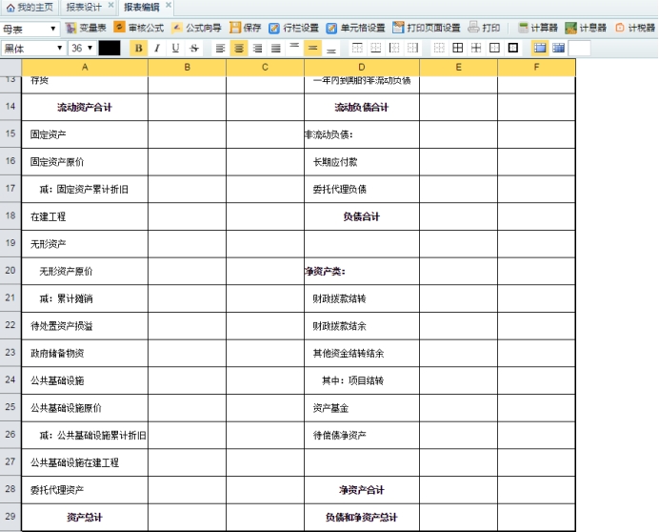The image size is (659, 532).
Task: Click cell 资产总计
Action: (x=85, y=518)
